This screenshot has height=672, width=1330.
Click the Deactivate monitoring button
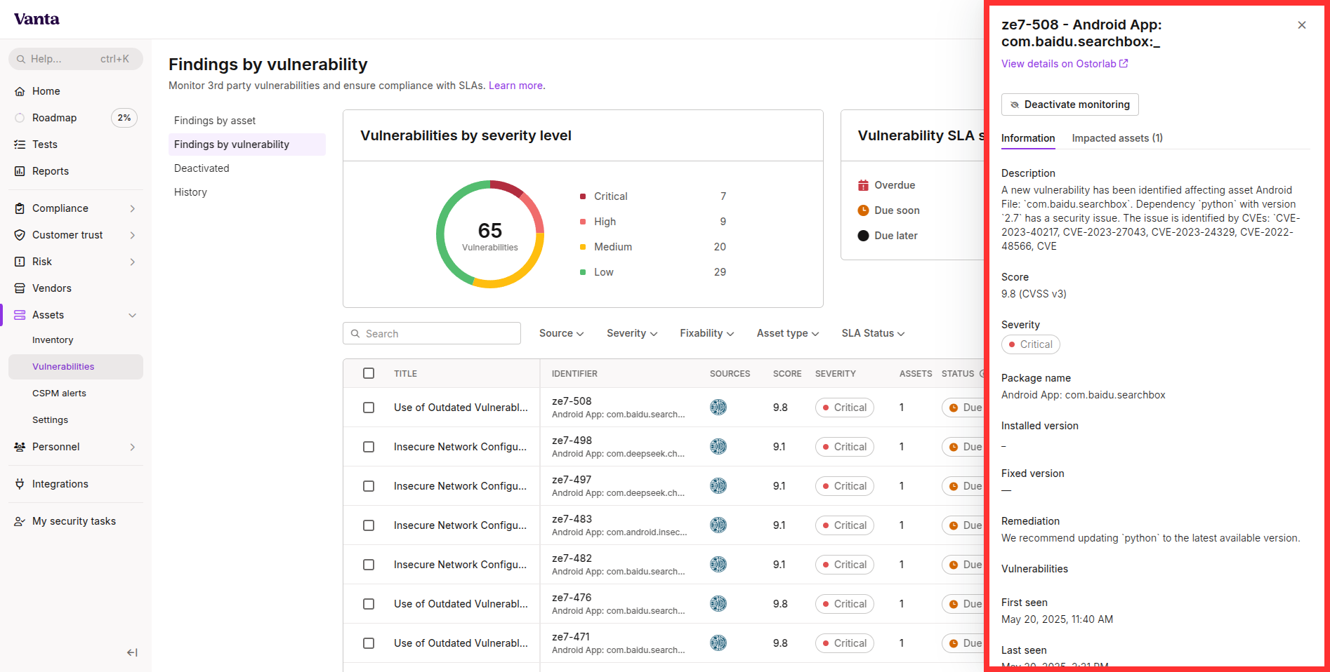pyautogui.click(x=1070, y=105)
